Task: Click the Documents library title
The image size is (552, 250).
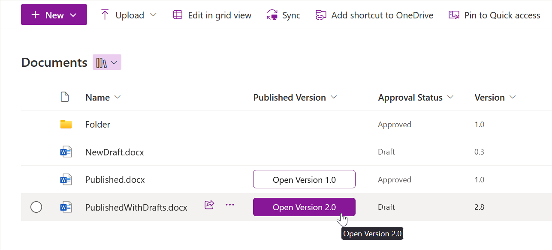Action: [x=54, y=62]
